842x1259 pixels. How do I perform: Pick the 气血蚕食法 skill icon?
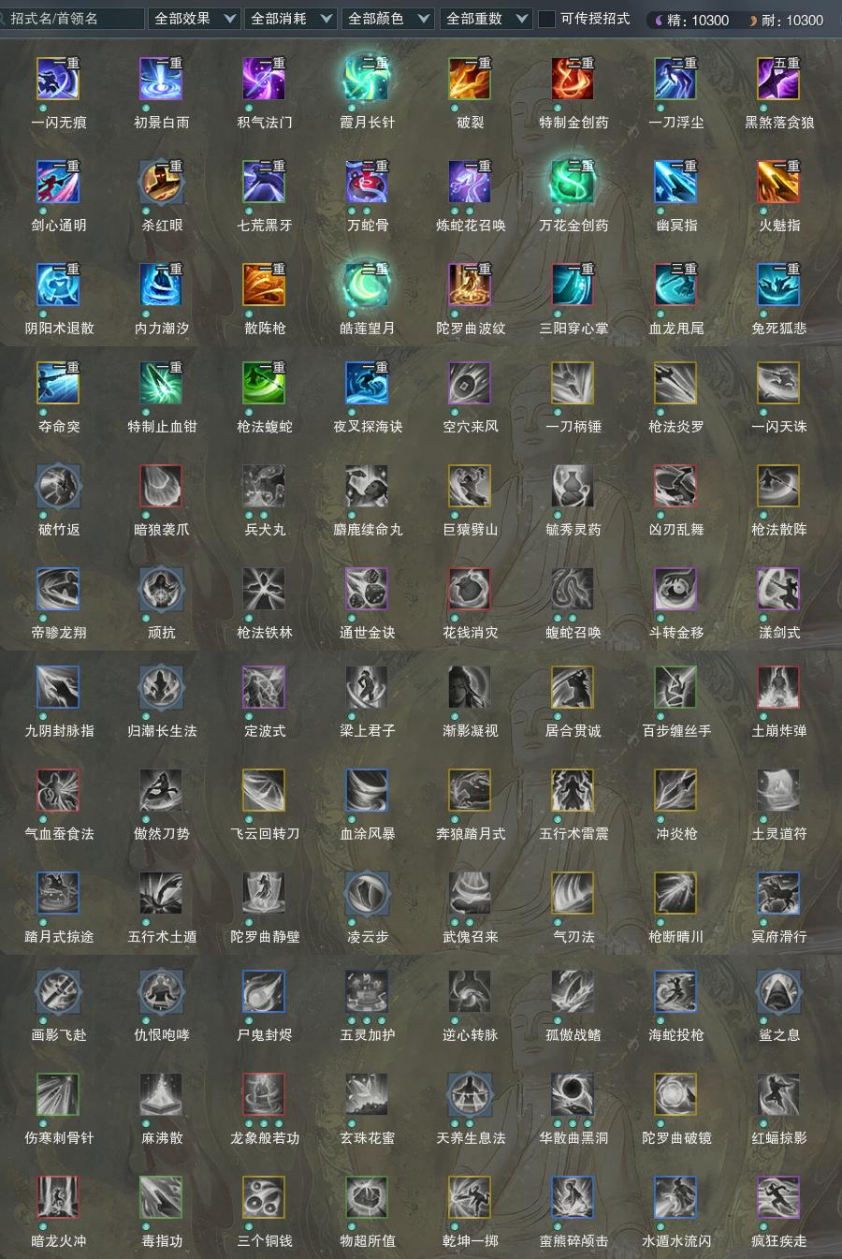59,790
